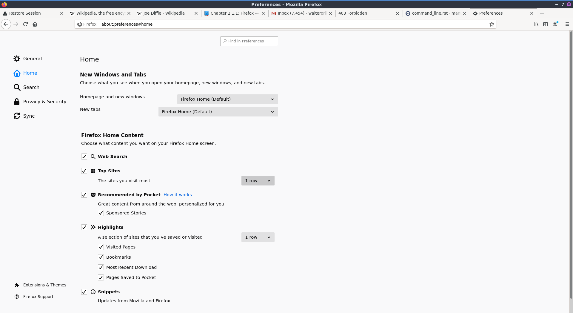Viewport: 573px width, 313px height.
Task: Disable Sponsored Stories checkbox
Action: (x=101, y=213)
